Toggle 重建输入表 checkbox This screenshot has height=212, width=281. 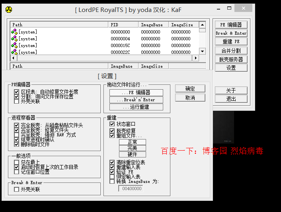coord(112,167)
